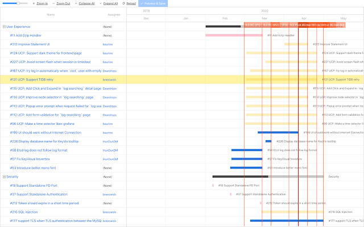The image size is (364, 227).
Task: Open issue #313 Improve Statement UI
Action: (x=30, y=44)
